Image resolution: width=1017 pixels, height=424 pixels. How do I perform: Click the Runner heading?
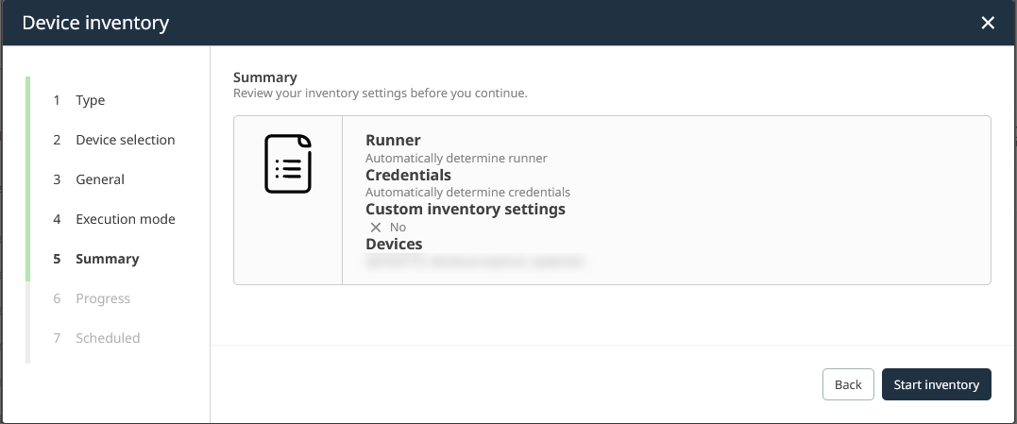tap(393, 141)
